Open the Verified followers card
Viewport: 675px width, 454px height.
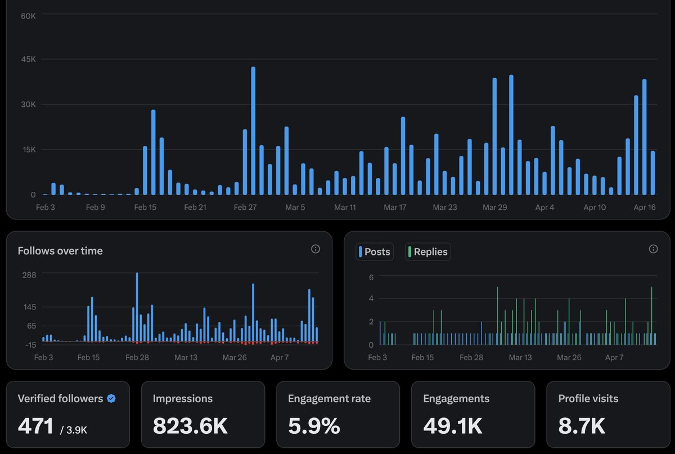(68, 414)
